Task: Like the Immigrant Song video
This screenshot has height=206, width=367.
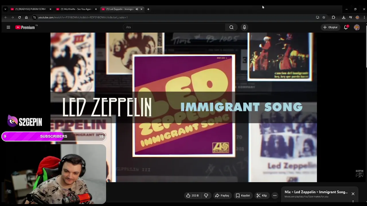Action: click(192, 195)
